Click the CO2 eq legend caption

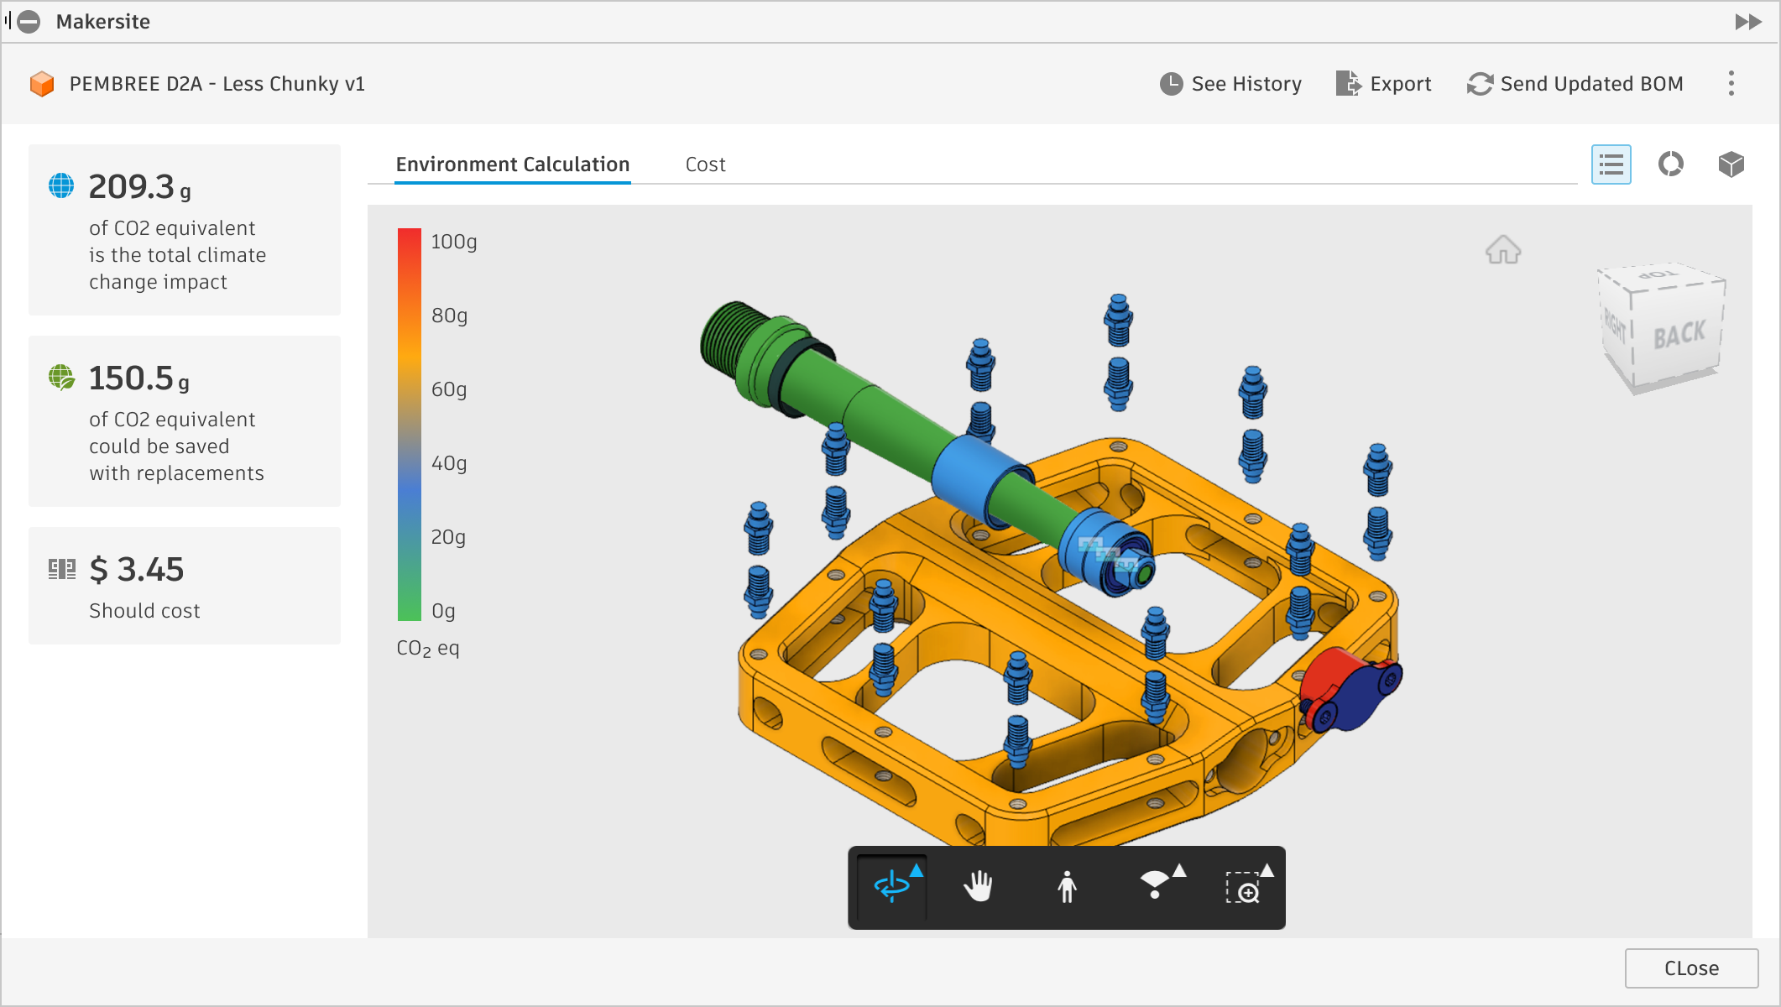428,649
